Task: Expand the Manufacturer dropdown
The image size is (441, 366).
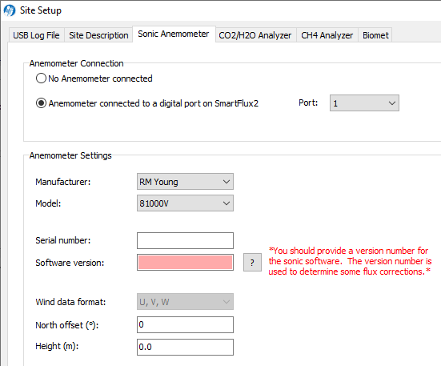Action: coord(185,182)
